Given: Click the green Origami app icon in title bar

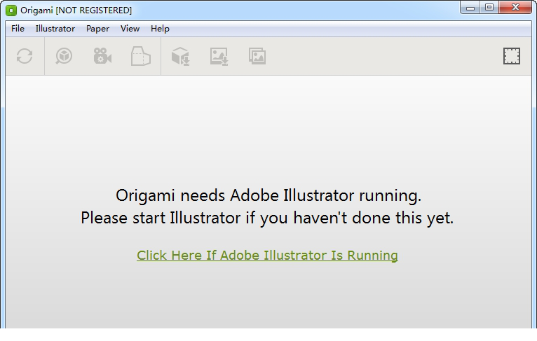Looking at the screenshot, I should pos(11,11).
